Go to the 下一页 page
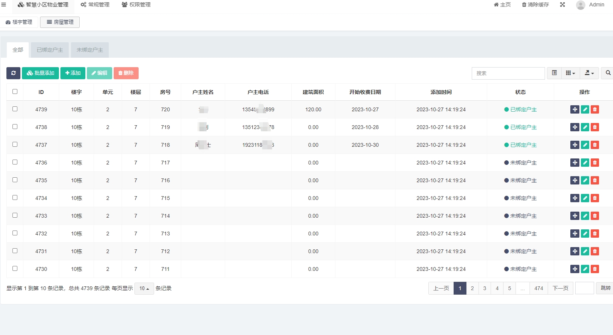The height and width of the screenshot is (335, 613). coord(560,288)
